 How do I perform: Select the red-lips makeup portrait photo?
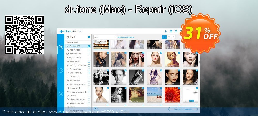155,59
